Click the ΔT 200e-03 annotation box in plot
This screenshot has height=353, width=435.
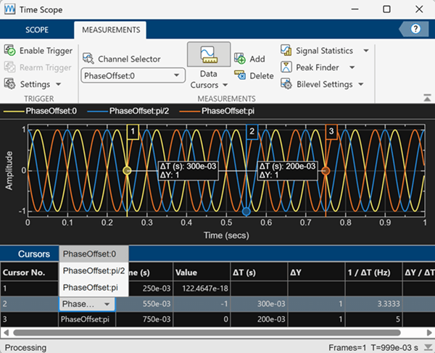click(287, 170)
